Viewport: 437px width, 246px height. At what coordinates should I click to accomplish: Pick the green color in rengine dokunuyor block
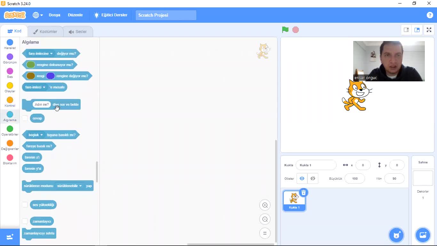(x=31, y=65)
